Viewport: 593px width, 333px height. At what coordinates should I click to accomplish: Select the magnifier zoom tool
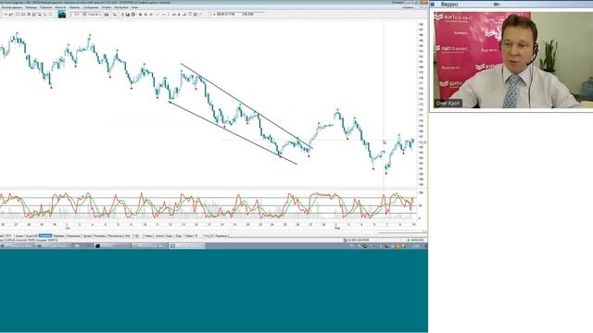click(115, 15)
